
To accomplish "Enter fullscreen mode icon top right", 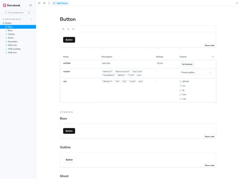I will point(237,3).
